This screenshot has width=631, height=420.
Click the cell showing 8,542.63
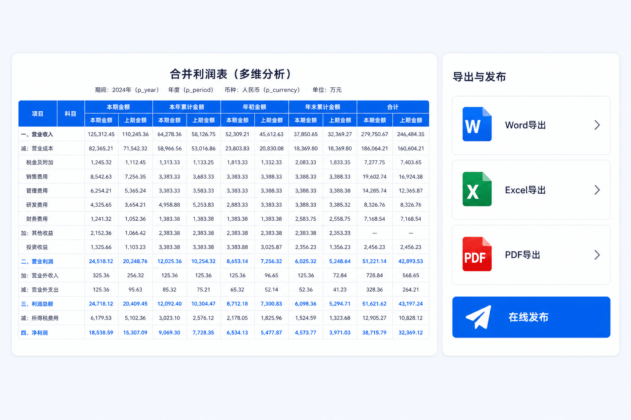(x=101, y=177)
